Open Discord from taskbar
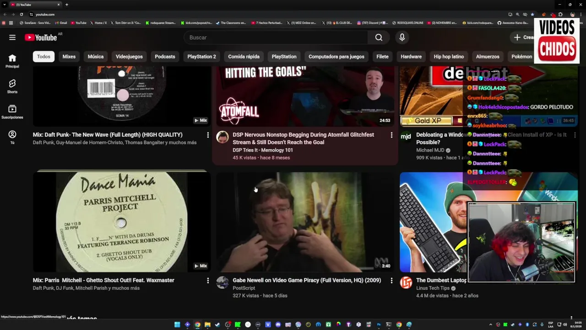The image size is (586, 330). click(278, 324)
